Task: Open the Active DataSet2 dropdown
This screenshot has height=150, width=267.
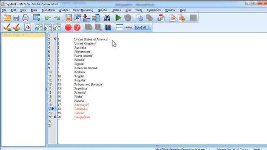Action: click(142, 27)
